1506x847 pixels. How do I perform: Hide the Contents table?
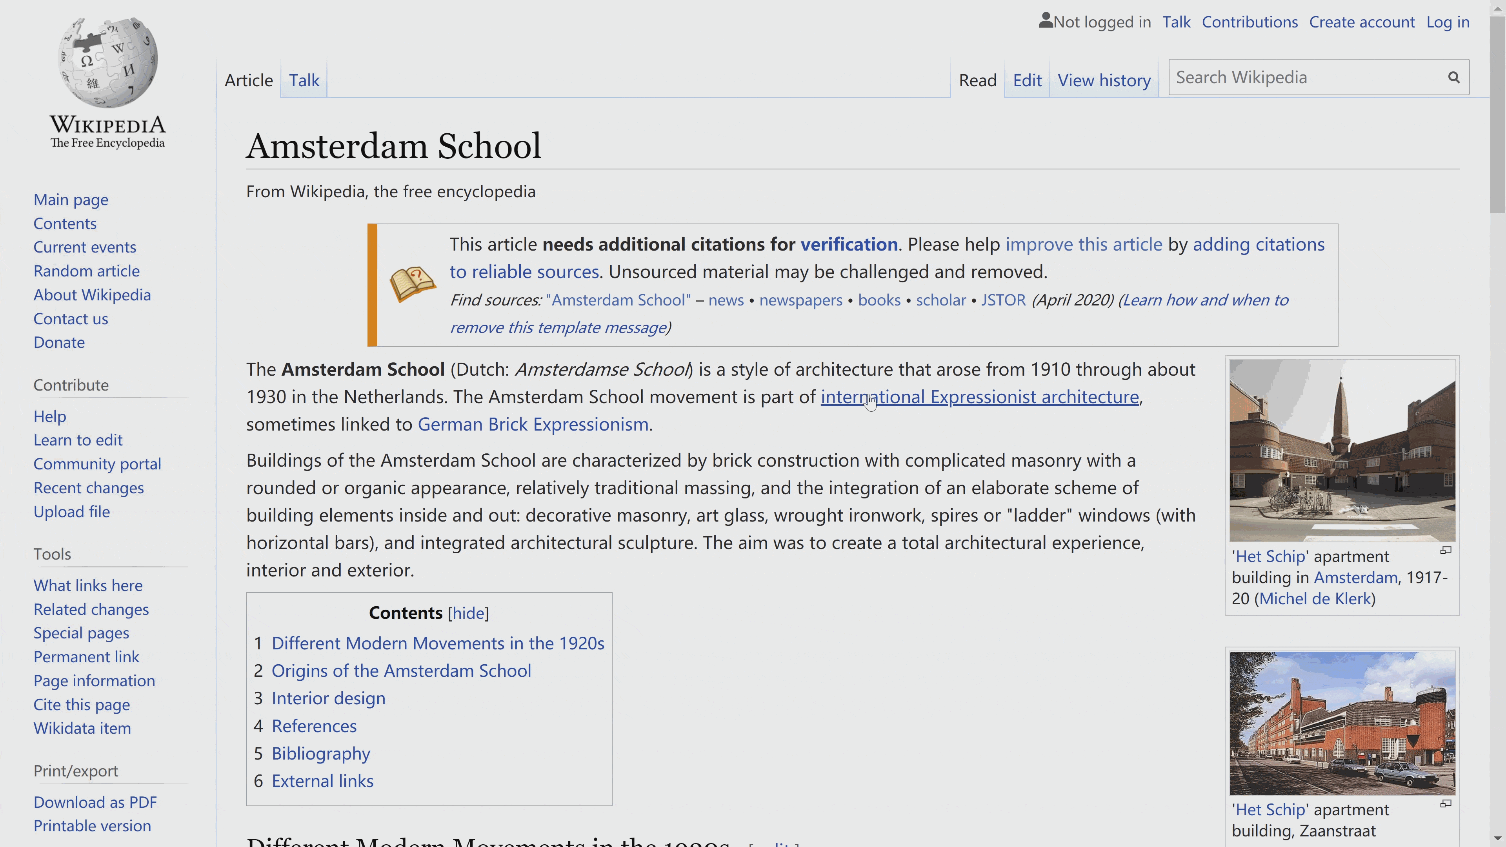tap(468, 613)
